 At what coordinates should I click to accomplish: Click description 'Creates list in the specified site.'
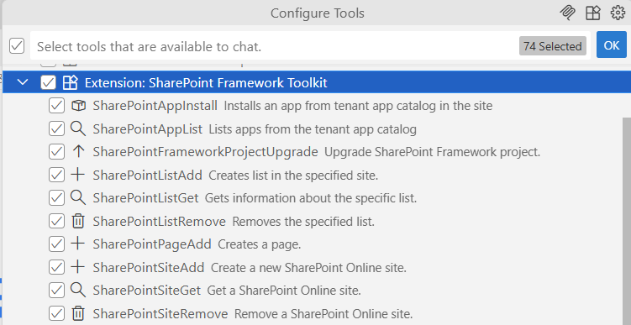point(293,176)
